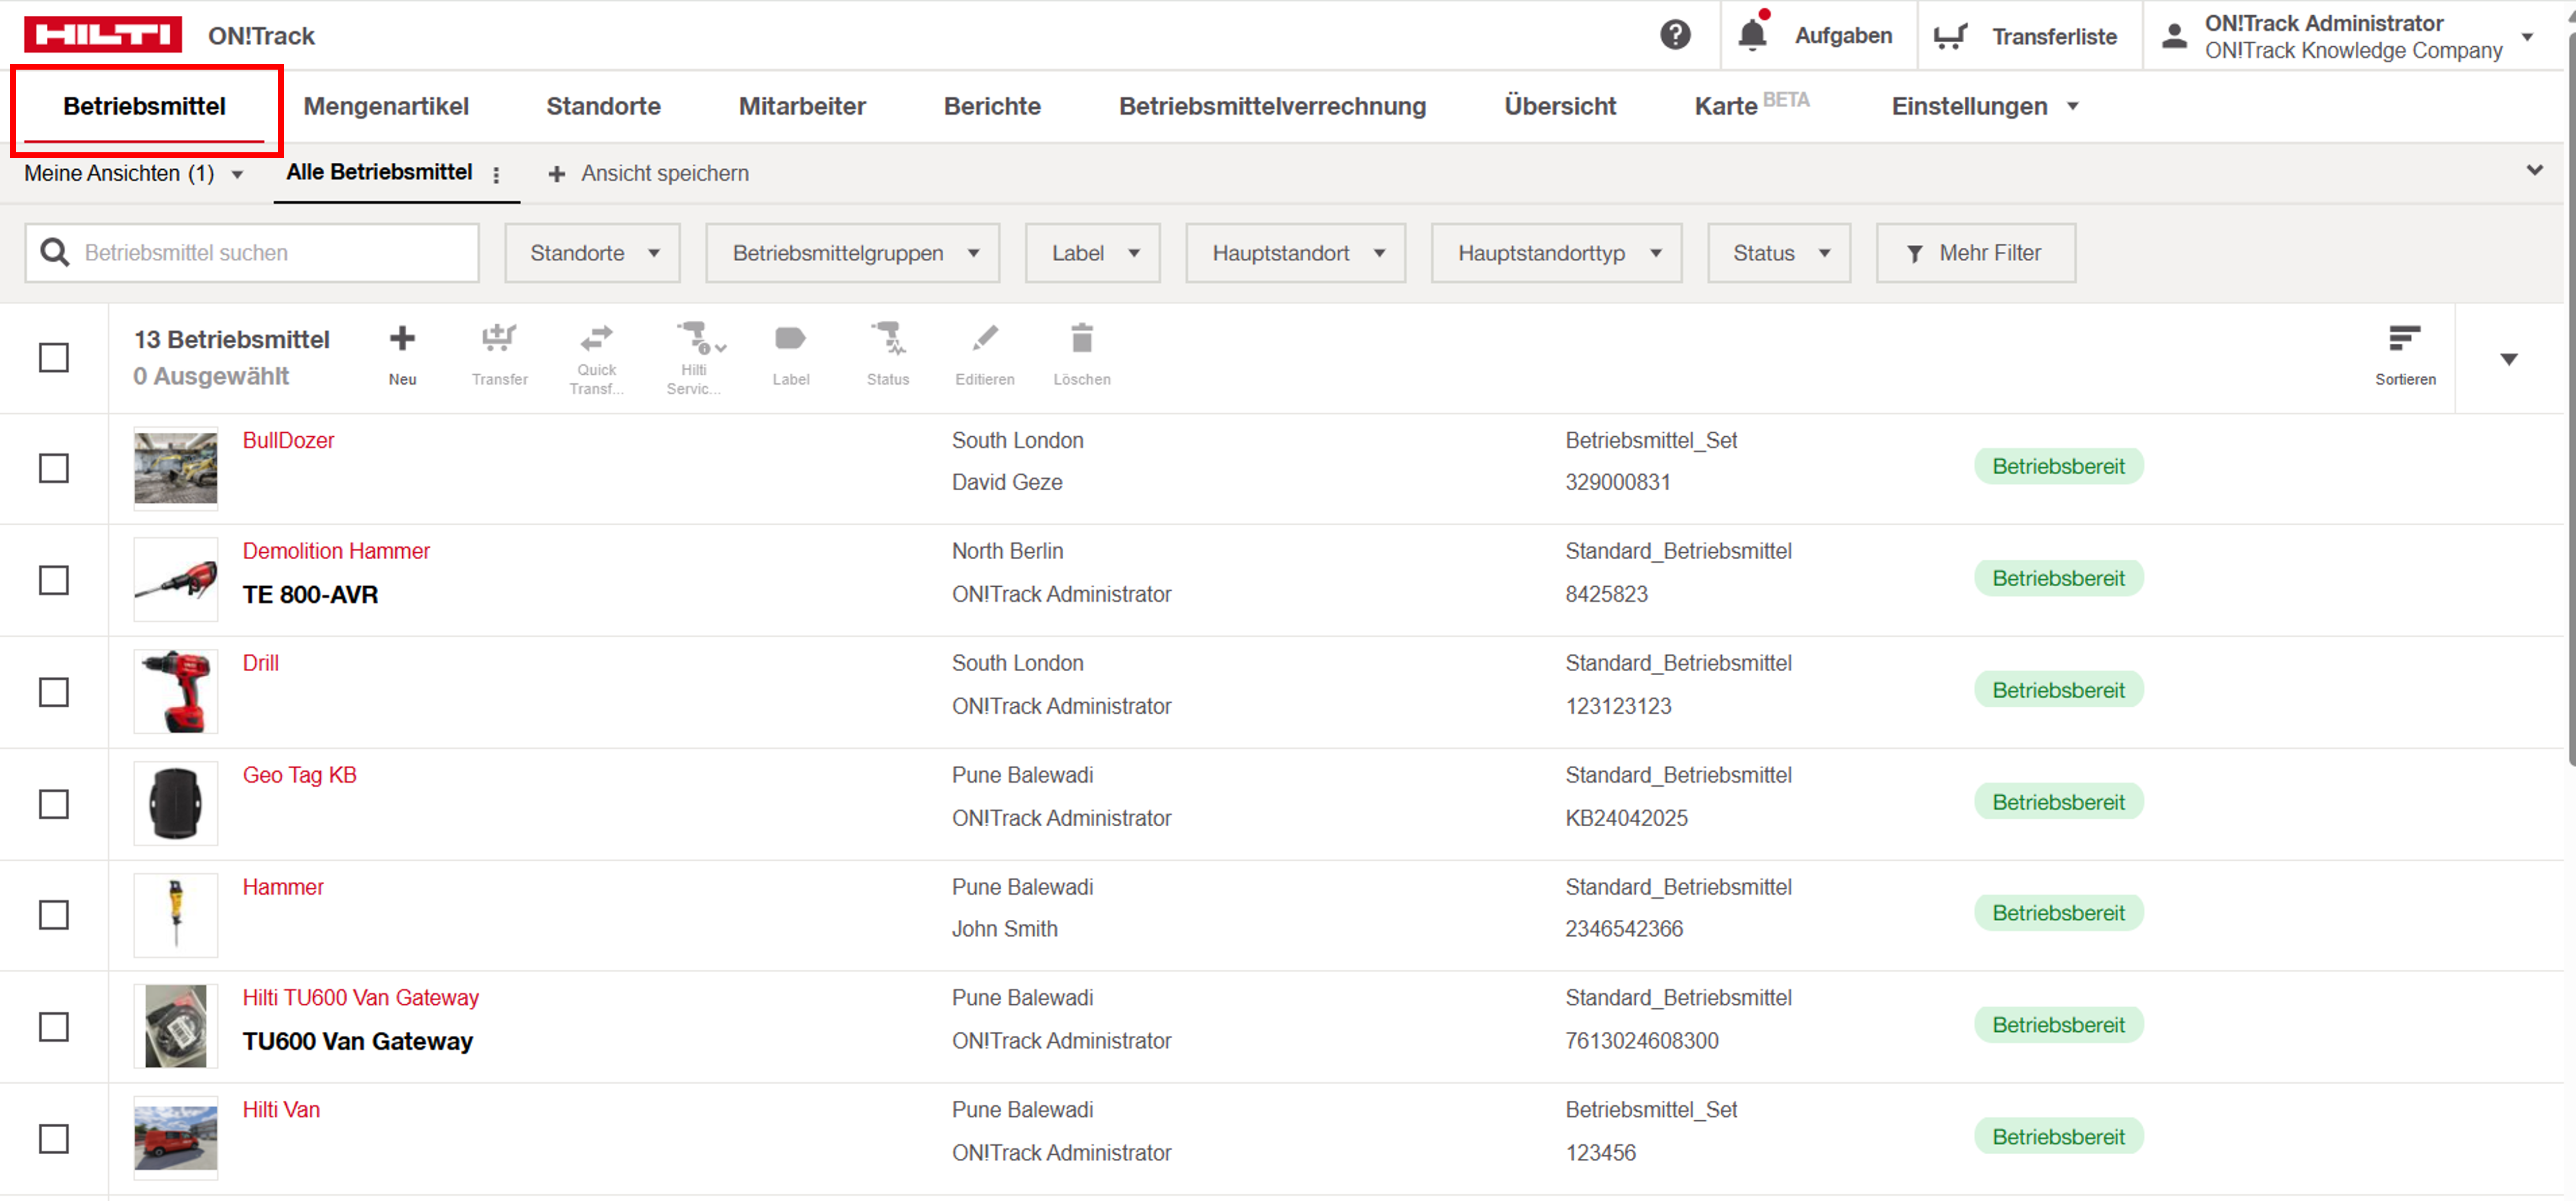Viewport: 2576px width, 1201px height.
Task: Click the search magnifier icon
Action: coord(55,253)
